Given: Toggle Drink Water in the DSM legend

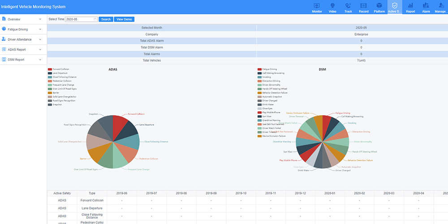Looking at the screenshot, I should click(266, 104).
